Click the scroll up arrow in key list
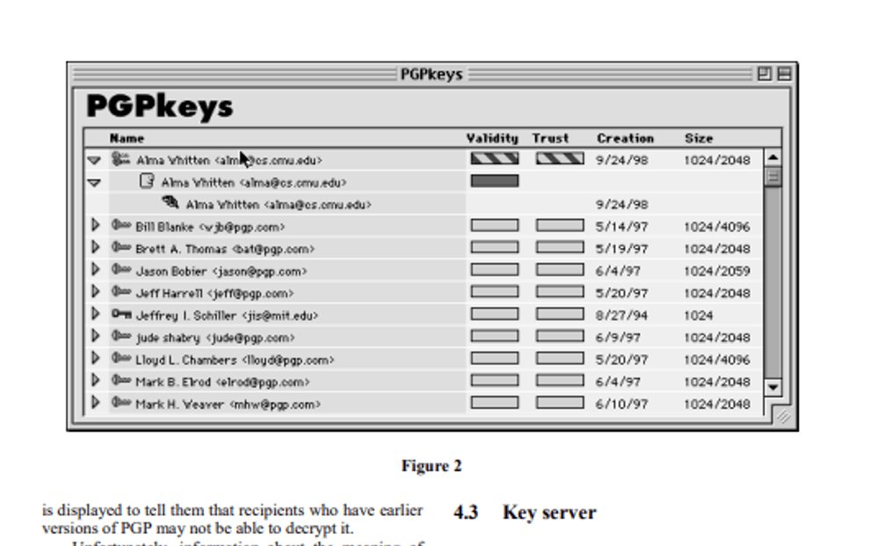 coord(773,158)
